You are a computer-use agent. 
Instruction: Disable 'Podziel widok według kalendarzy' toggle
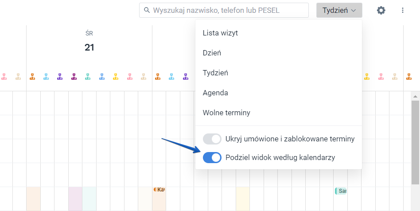(212, 157)
